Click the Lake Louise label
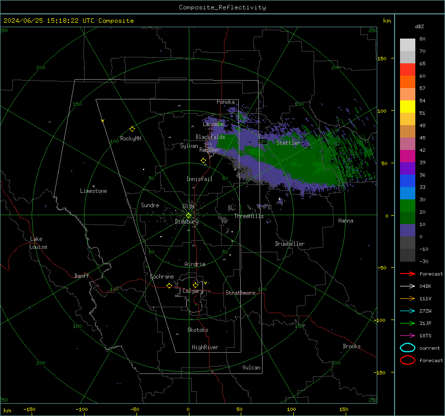This screenshot has width=445, height=416. tap(38, 243)
